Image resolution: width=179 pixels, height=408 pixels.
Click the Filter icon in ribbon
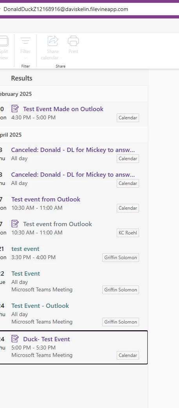(25, 41)
